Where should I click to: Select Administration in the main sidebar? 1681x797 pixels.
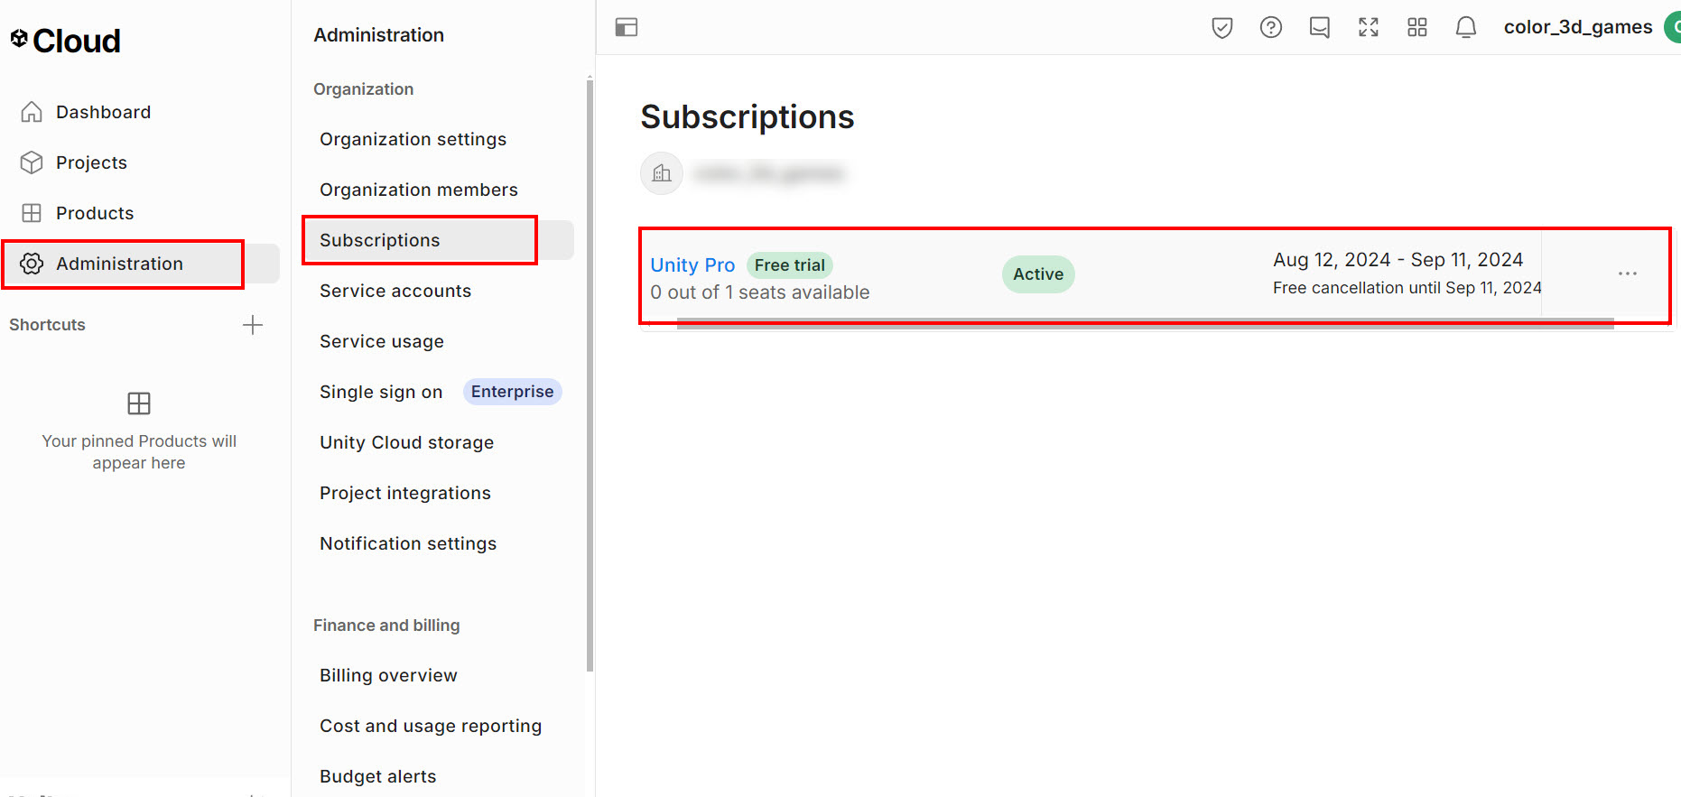point(140,264)
